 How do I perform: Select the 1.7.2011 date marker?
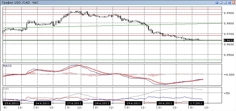pos(196,103)
